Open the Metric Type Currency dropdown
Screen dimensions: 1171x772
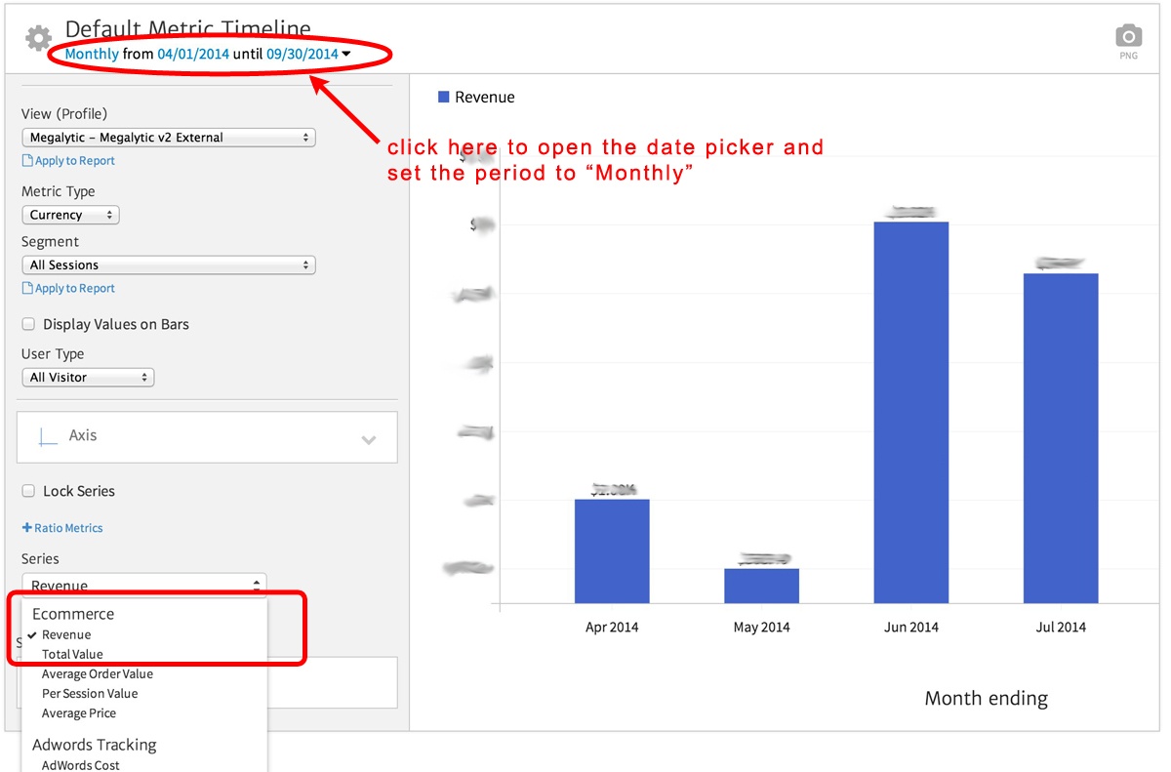click(70, 215)
